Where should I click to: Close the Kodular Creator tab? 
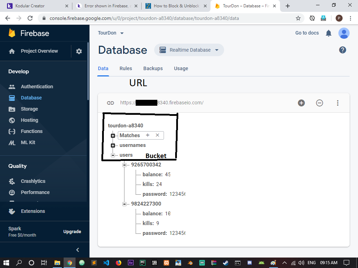click(67, 6)
